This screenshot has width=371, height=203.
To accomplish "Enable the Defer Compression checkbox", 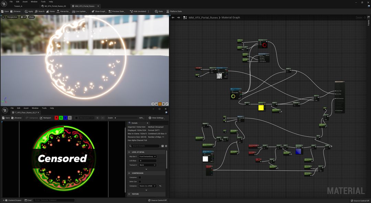I will click(x=140, y=181).
